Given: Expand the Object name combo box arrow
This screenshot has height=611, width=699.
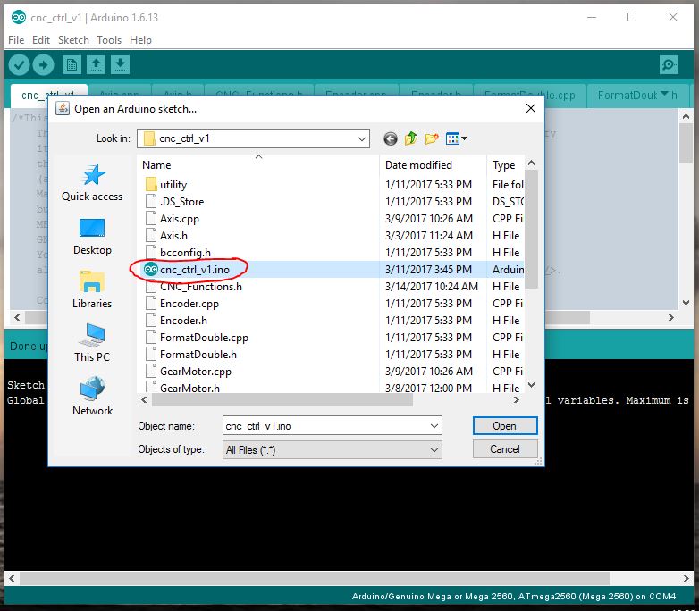Looking at the screenshot, I should (x=434, y=426).
